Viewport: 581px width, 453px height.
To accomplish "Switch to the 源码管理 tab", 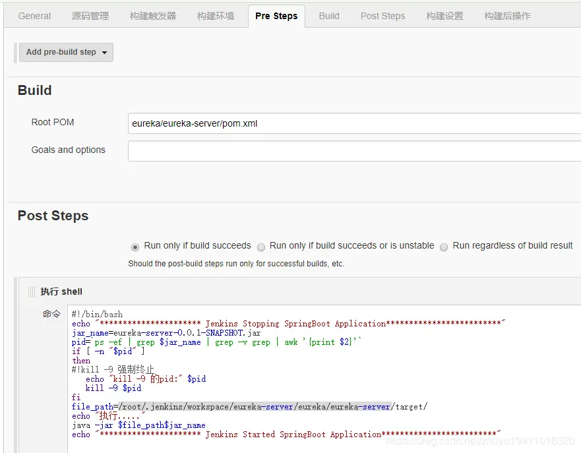I will click(90, 16).
